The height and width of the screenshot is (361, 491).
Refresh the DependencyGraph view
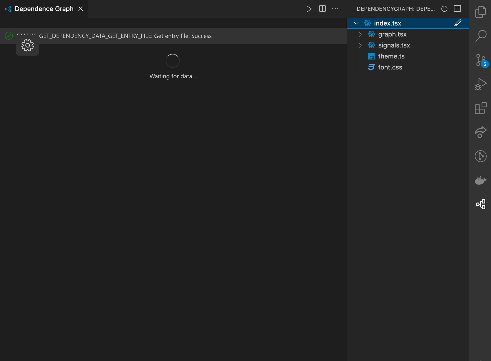click(x=444, y=9)
